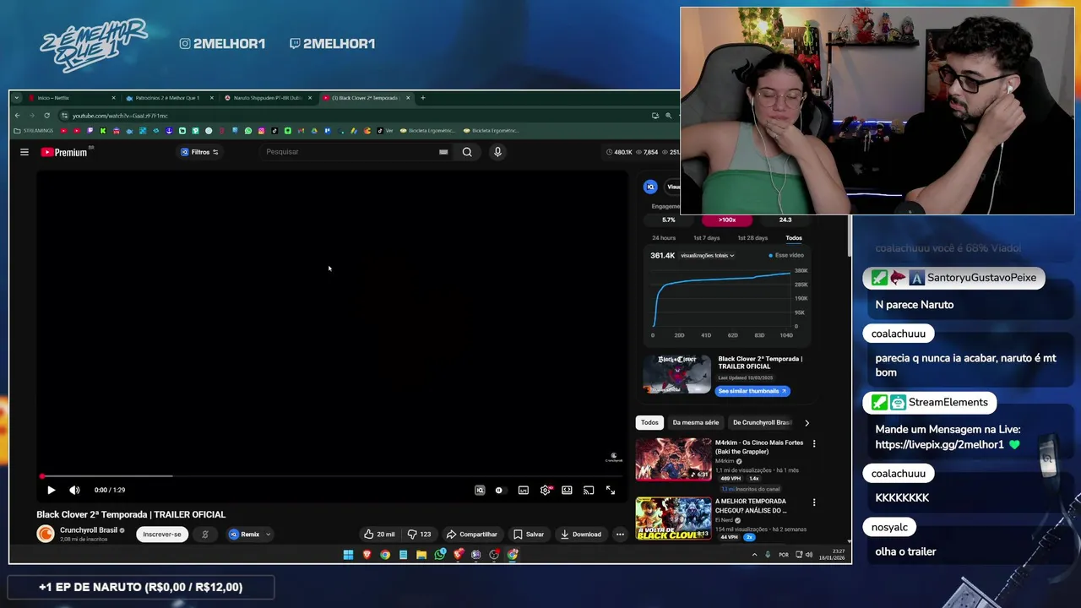1081x608 pixels.
Task: Open Chrome from taskbar
Action: [x=385, y=555]
